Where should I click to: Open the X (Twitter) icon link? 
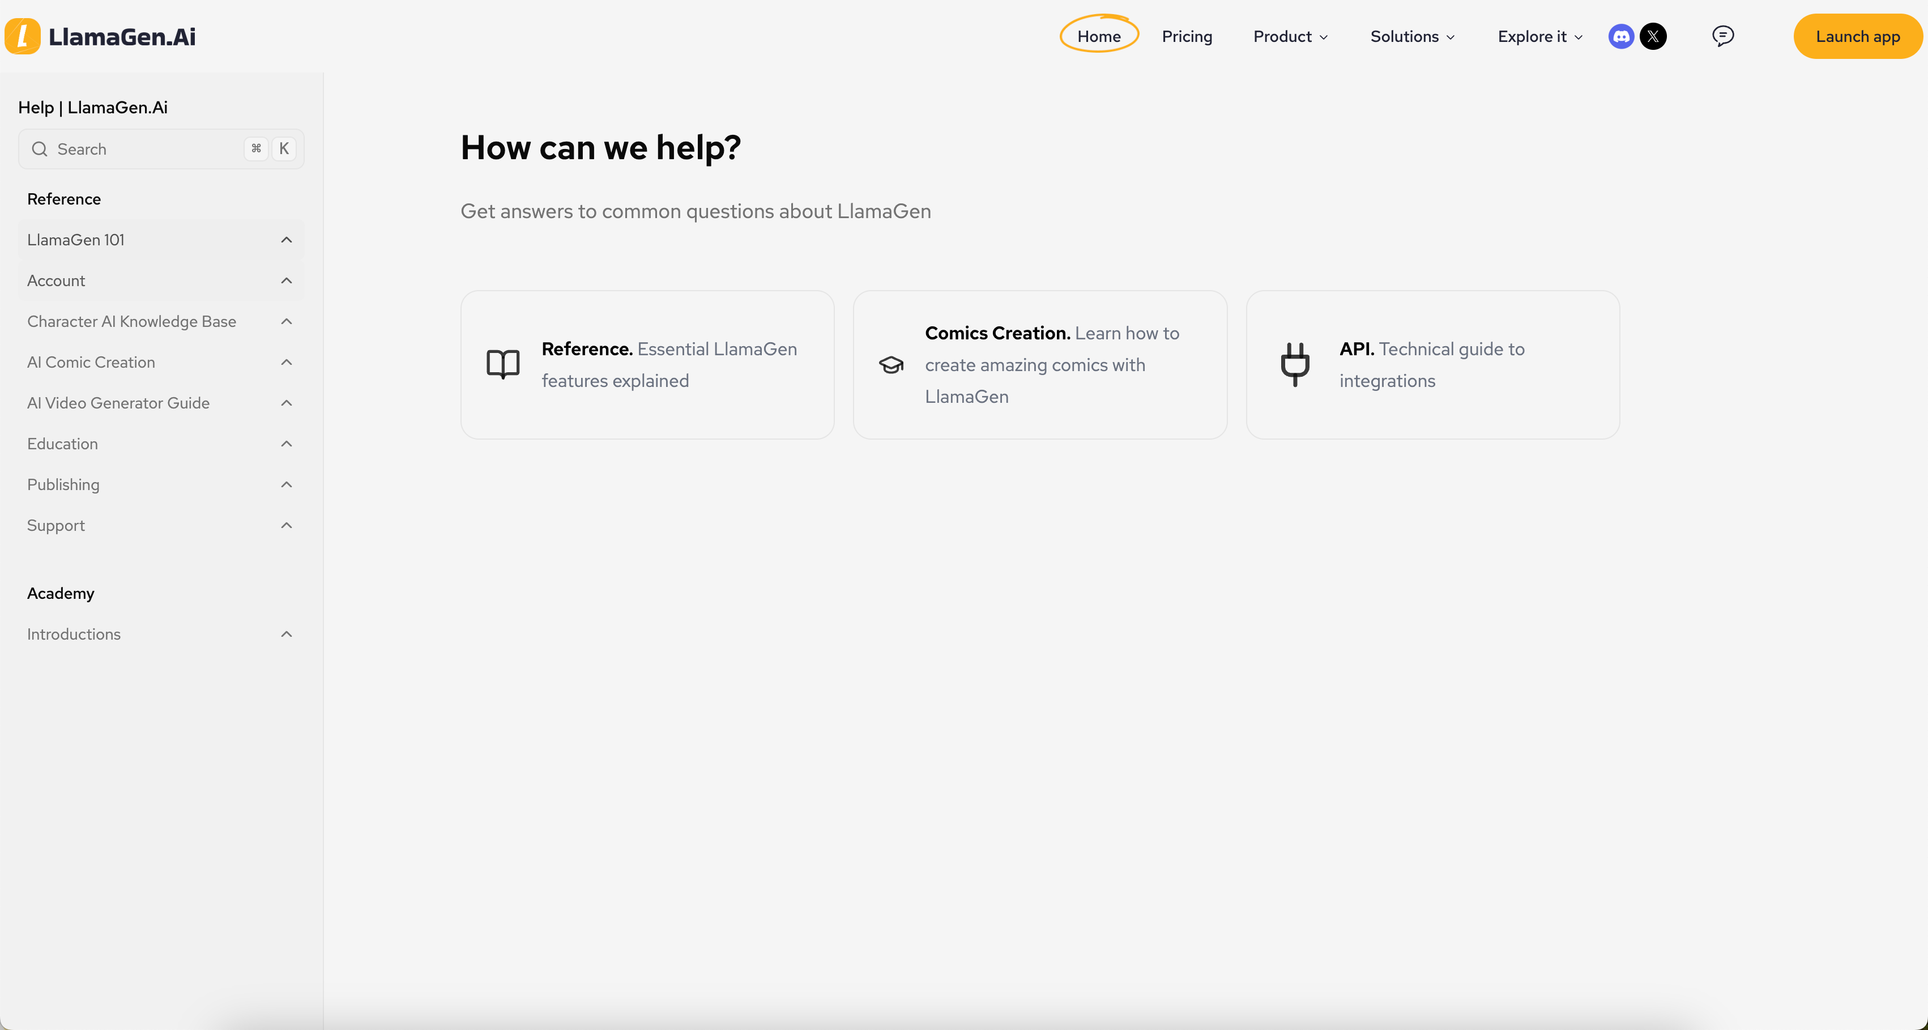click(1653, 36)
